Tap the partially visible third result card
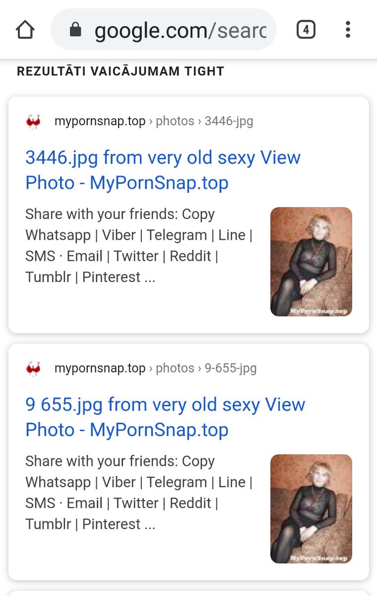Screen dimensions: 377x596 (188, 593)
